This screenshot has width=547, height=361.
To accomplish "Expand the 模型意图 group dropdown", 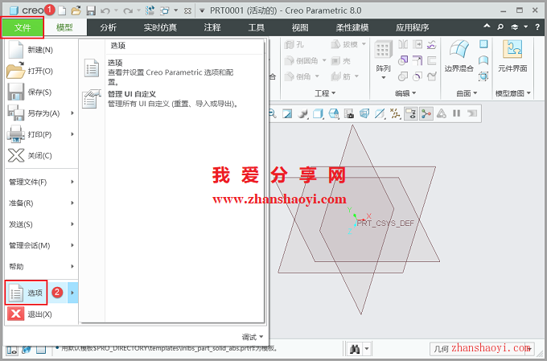I will pyautogui.click(x=513, y=93).
